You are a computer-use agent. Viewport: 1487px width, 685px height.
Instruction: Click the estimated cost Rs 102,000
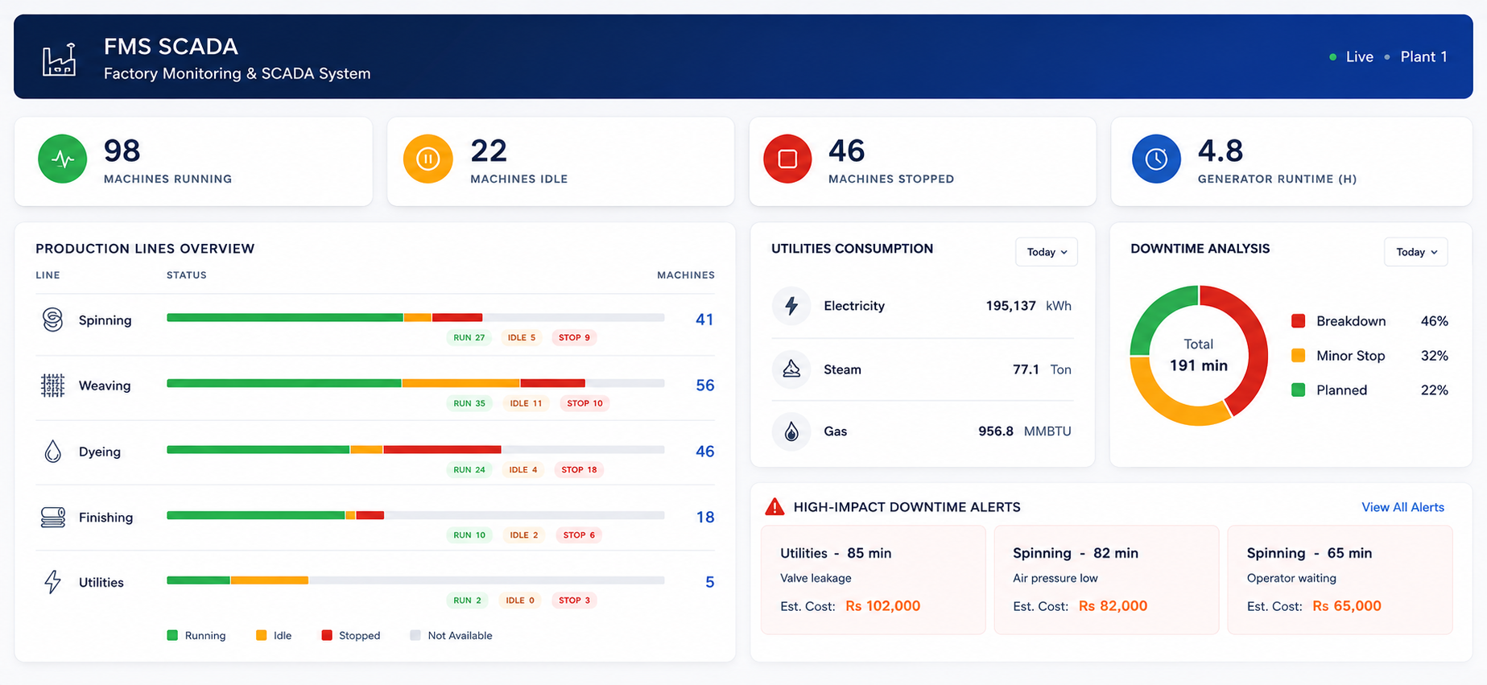(x=882, y=606)
